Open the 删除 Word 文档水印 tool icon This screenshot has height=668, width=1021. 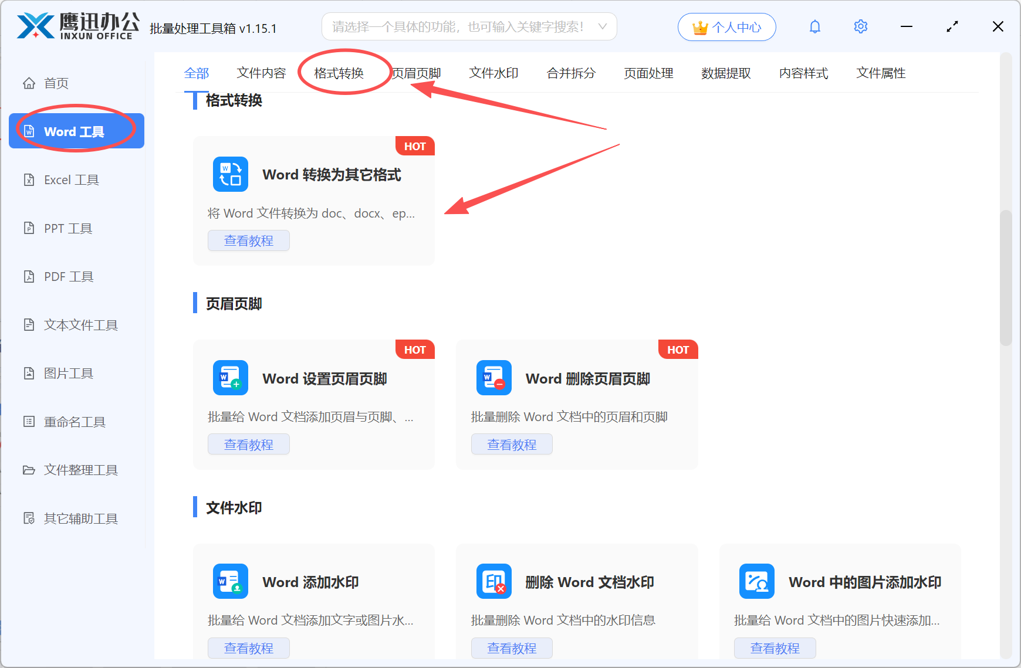pyautogui.click(x=493, y=581)
